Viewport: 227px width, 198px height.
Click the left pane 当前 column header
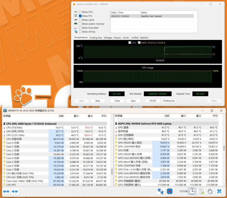(x=61, y=116)
